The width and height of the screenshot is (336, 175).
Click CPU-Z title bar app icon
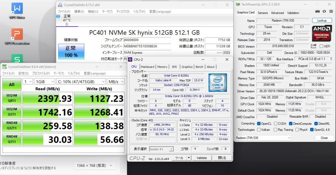tap(130, 59)
